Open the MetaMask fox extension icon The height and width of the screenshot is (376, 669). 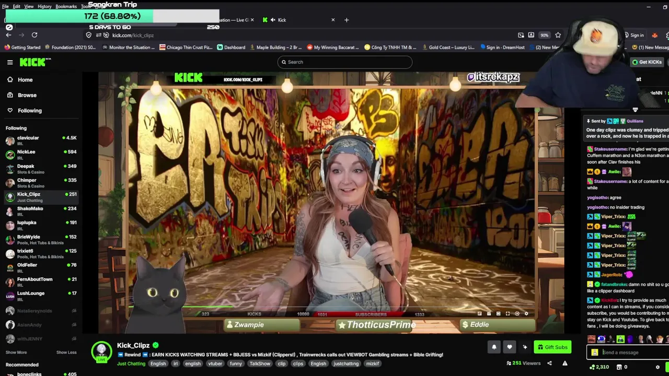coord(654,35)
